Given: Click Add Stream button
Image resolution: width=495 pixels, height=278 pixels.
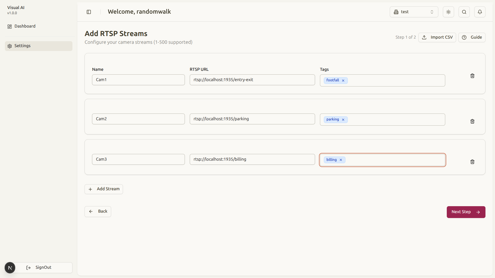Looking at the screenshot, I should pyautogui.click(x=104, y=189).
